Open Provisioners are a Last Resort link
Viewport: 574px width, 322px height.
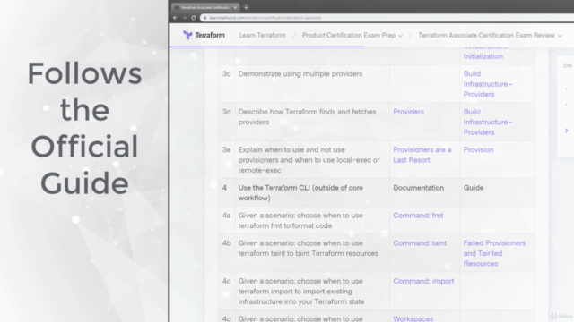422,155
